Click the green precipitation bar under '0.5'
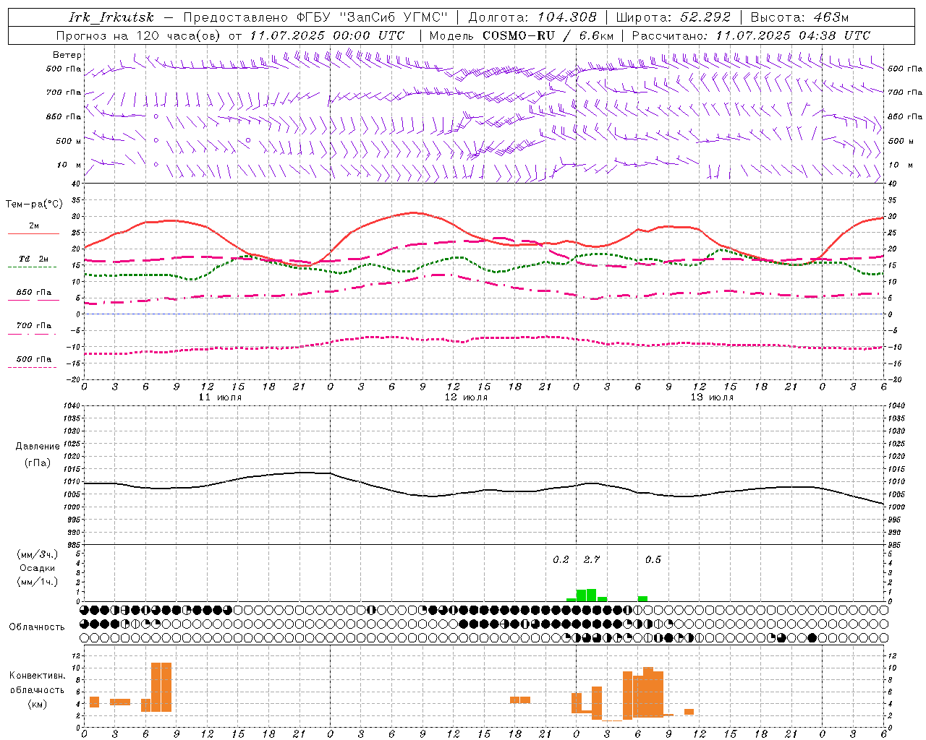This screenshot has width=926, height=740. (x=642, y=598)
